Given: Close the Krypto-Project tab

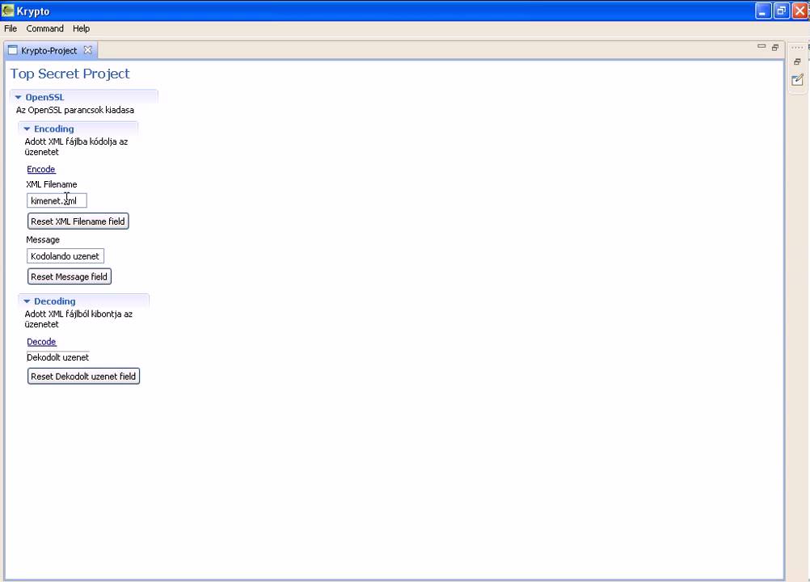Looking at the screenshot, I should tap(88, 50).
